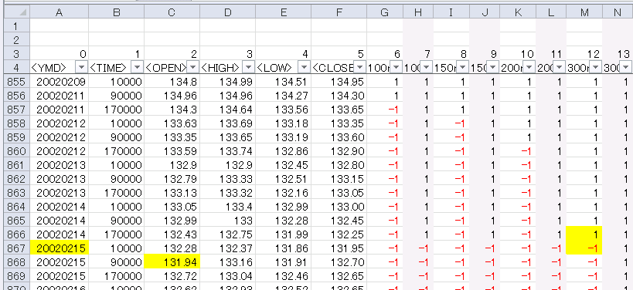
Task: Select column G header
Action: pos(385,12)
